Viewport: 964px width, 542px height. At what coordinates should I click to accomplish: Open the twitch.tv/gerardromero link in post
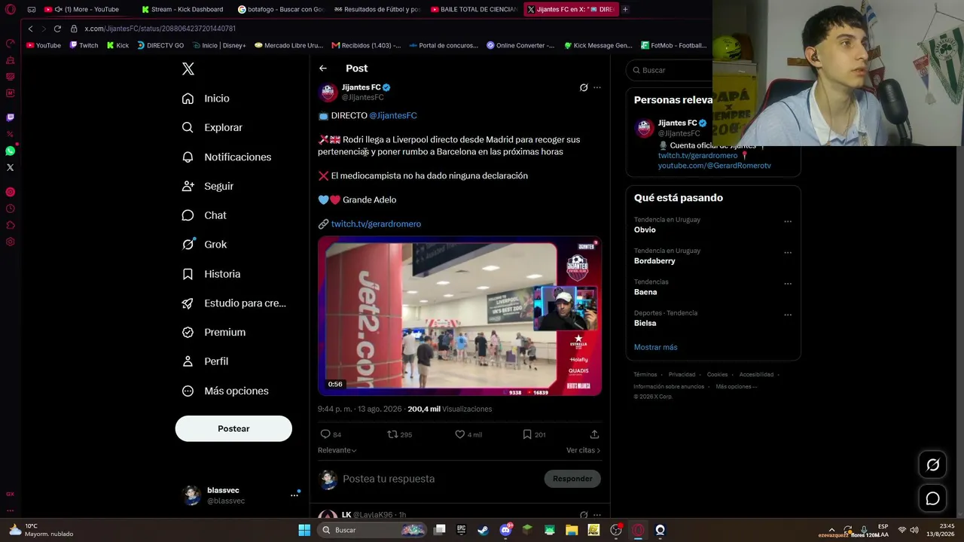[376, 224]
